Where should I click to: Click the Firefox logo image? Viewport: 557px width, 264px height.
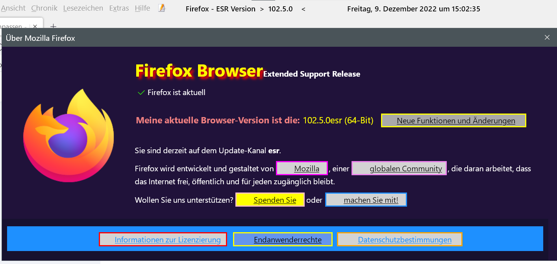(68, 135)
